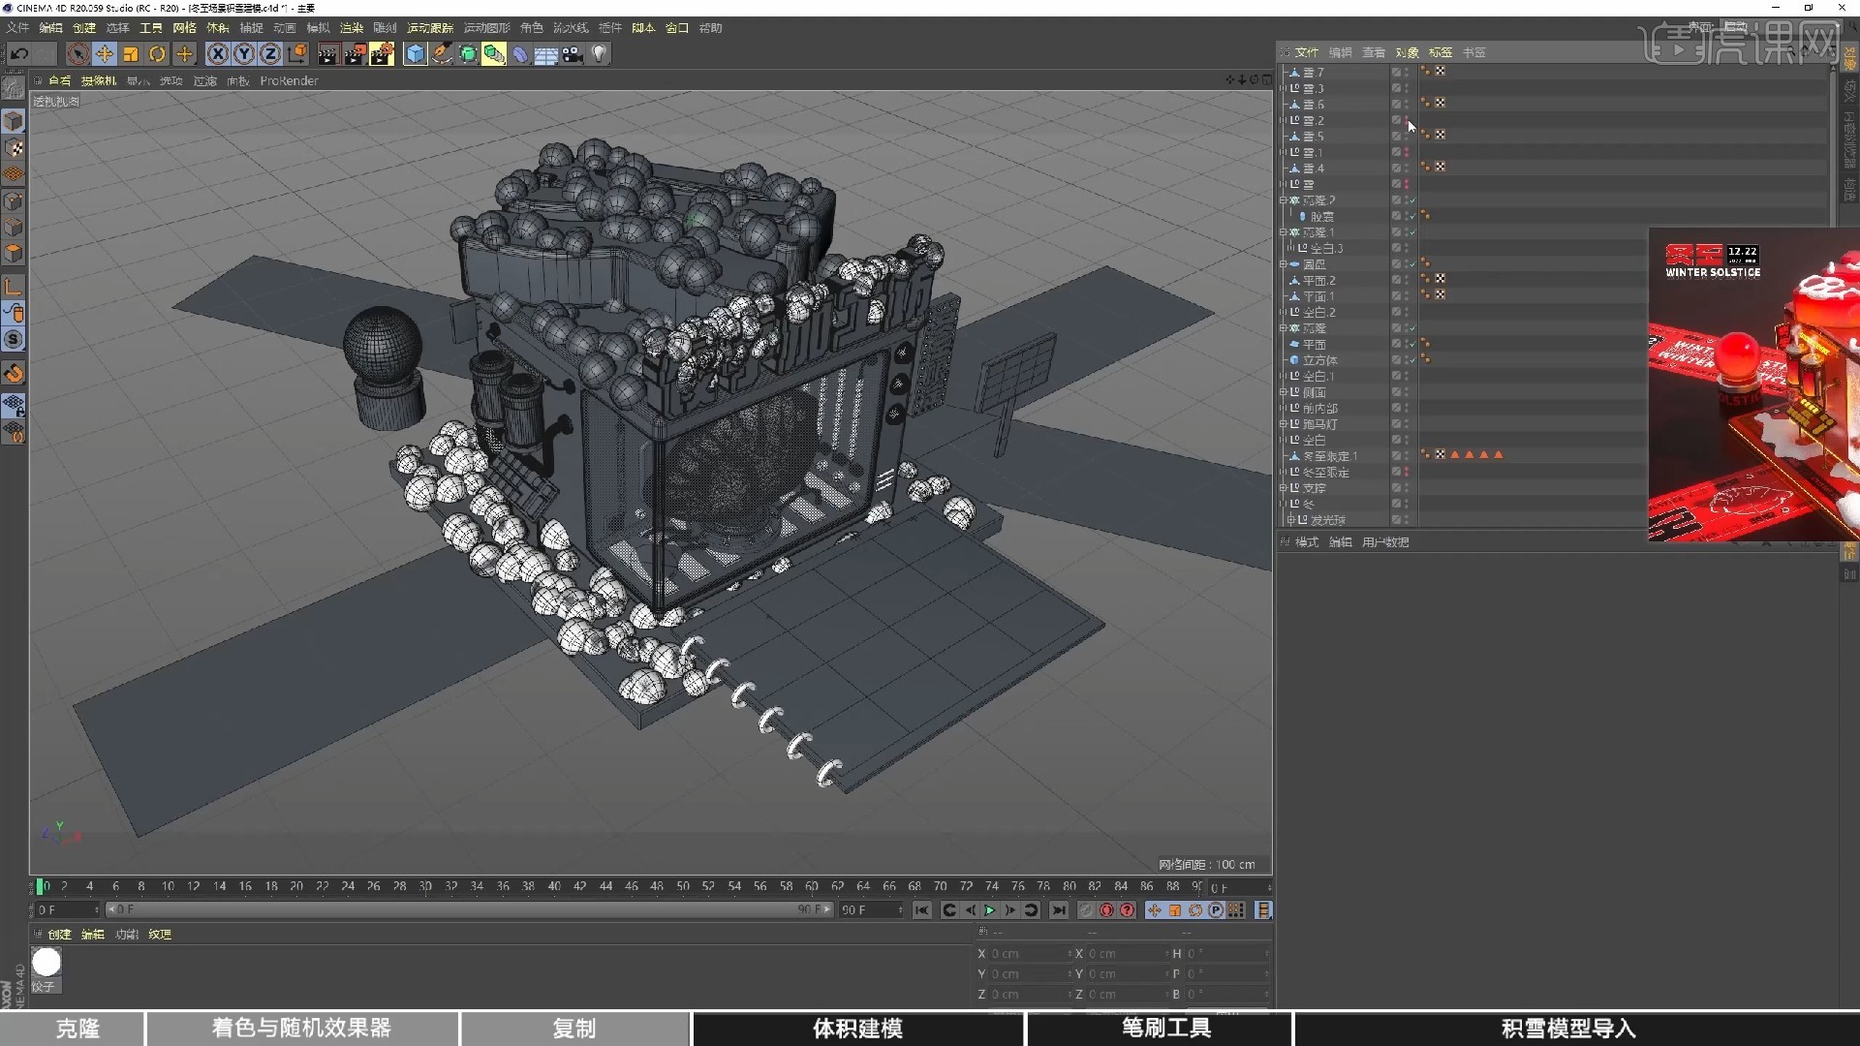Play the animation forwards
Image resolution: width=1860 pixels, height=1046 pixels.
point(990,910)
